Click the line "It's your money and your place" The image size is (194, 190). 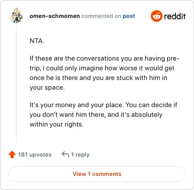[103, 105]
